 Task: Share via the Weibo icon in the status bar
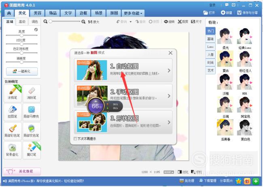coord(247,181)
